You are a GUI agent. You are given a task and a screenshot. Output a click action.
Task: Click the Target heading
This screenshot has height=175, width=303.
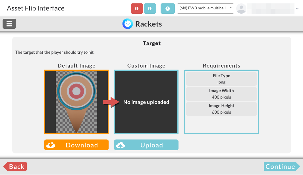point(151,43)
